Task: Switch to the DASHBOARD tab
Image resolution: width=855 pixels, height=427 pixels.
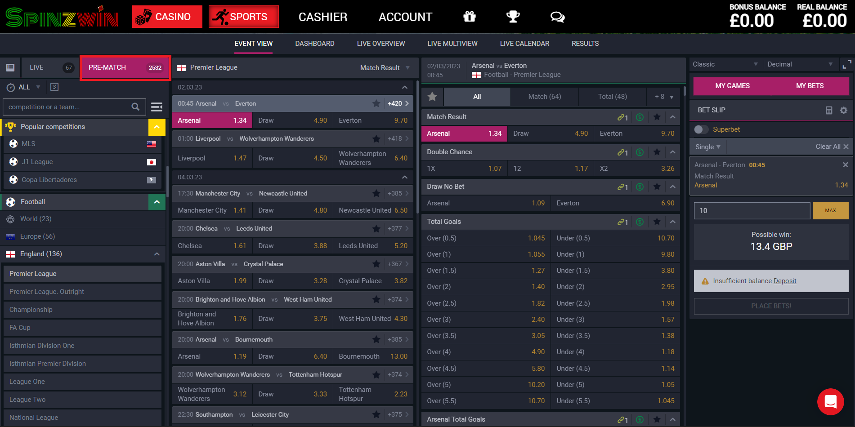Action: point(315,44)
